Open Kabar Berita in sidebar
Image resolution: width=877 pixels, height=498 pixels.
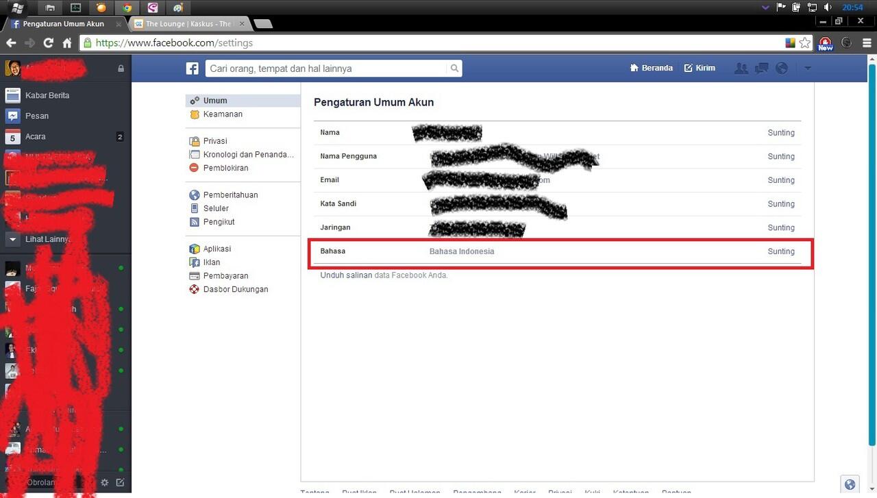pos(65,95)
